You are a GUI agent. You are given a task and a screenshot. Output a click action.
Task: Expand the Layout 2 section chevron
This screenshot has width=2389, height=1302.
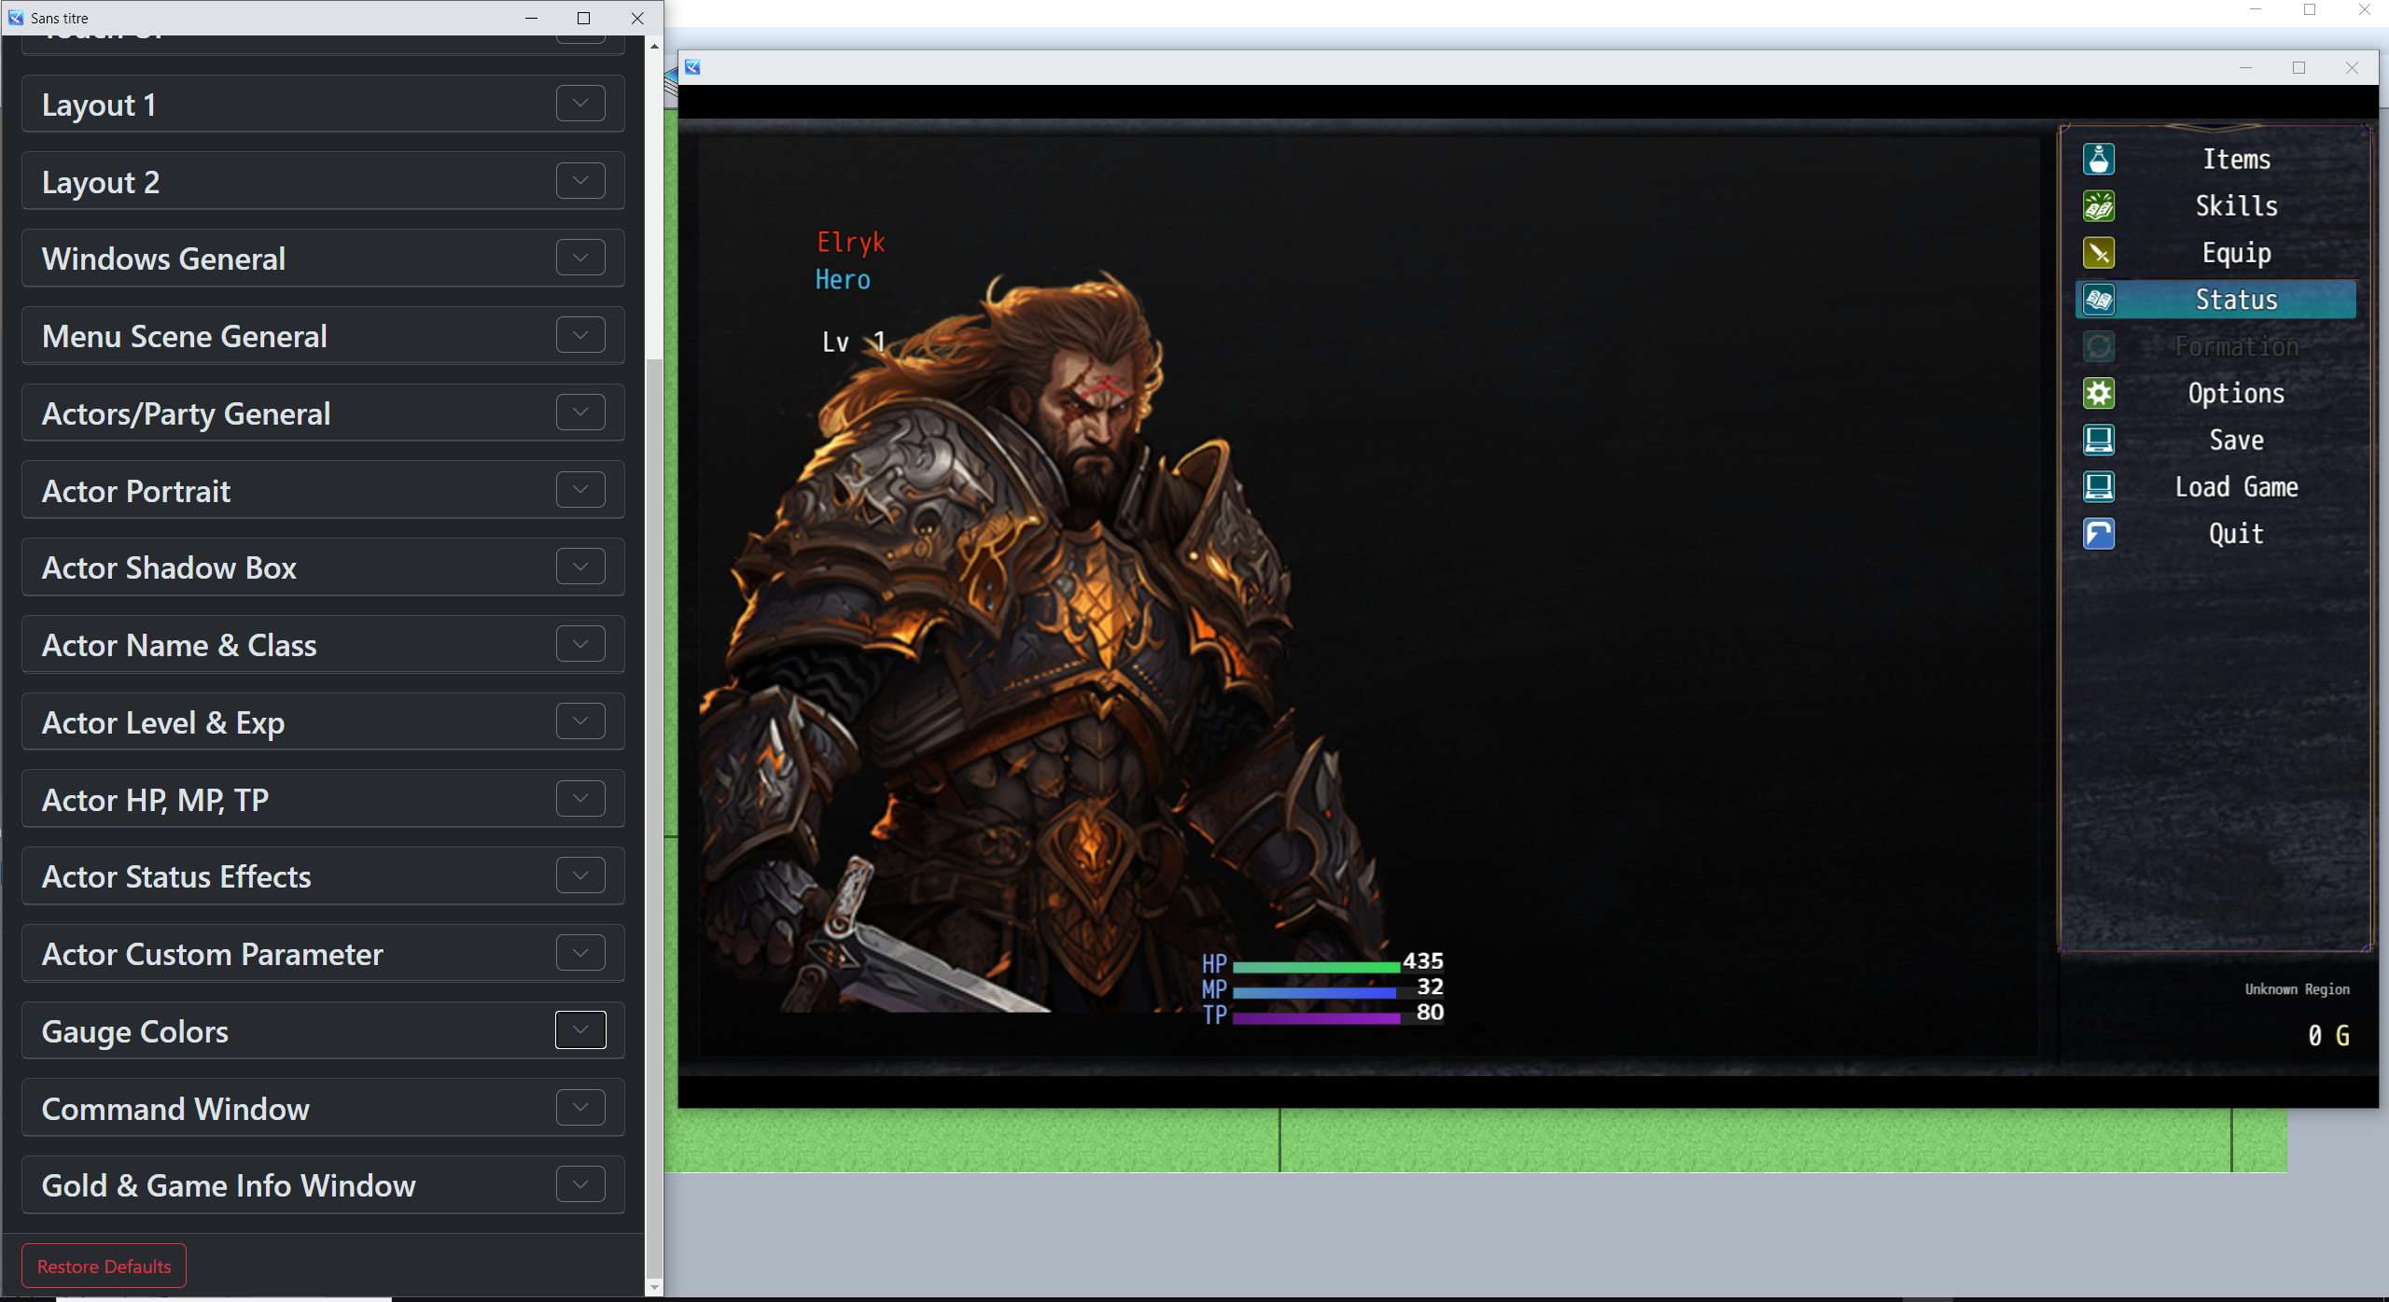pyautogui.click(x=580, y=181)
